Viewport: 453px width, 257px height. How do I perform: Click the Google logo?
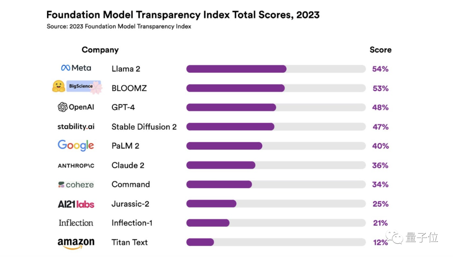point(76,145)
